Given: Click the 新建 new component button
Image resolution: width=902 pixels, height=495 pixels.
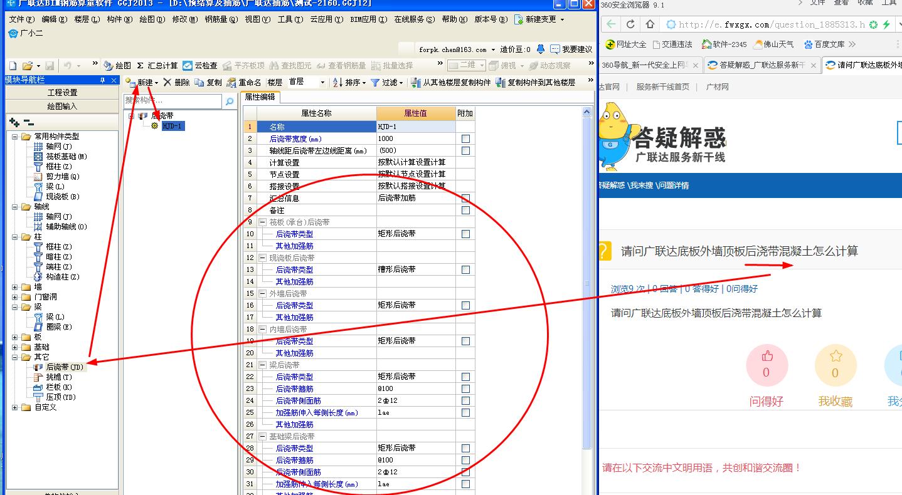Looking at the screenshot, I should (x=142, y=82).
